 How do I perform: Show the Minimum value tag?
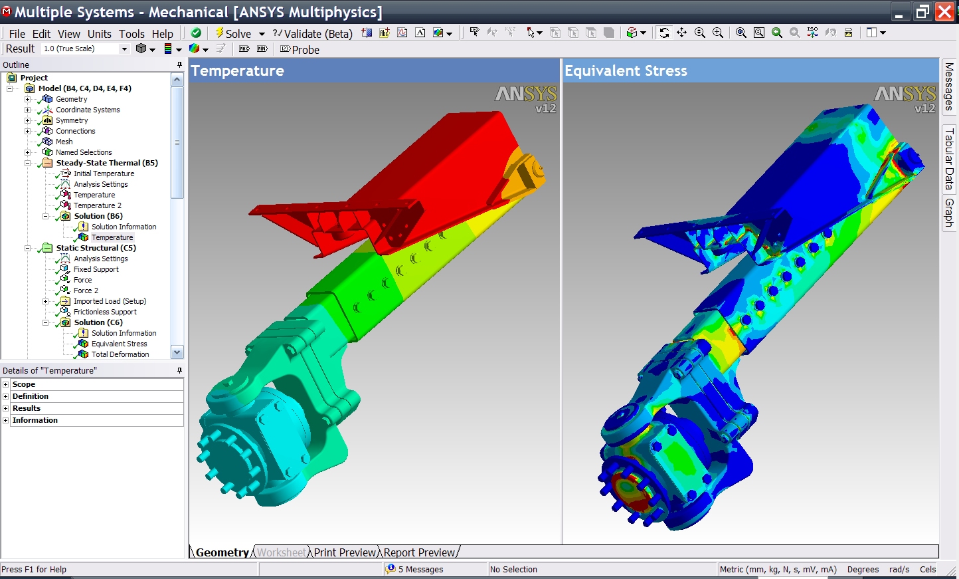pos(262,49)
